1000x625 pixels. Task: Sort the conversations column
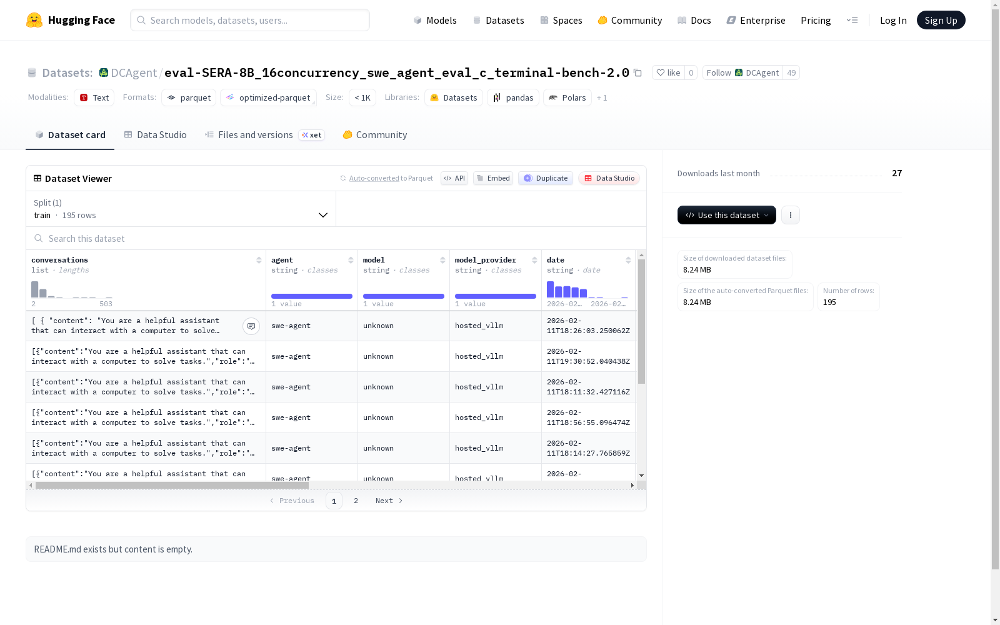[x=259, y=260]
